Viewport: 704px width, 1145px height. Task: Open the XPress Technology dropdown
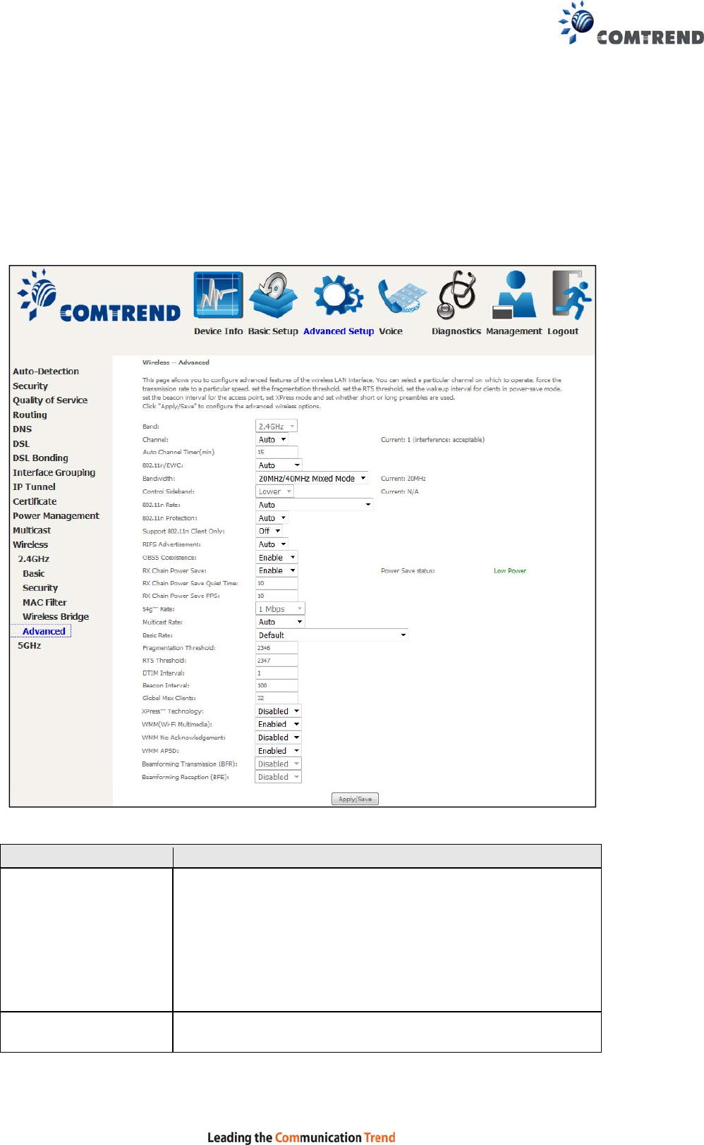click(279, 711)
